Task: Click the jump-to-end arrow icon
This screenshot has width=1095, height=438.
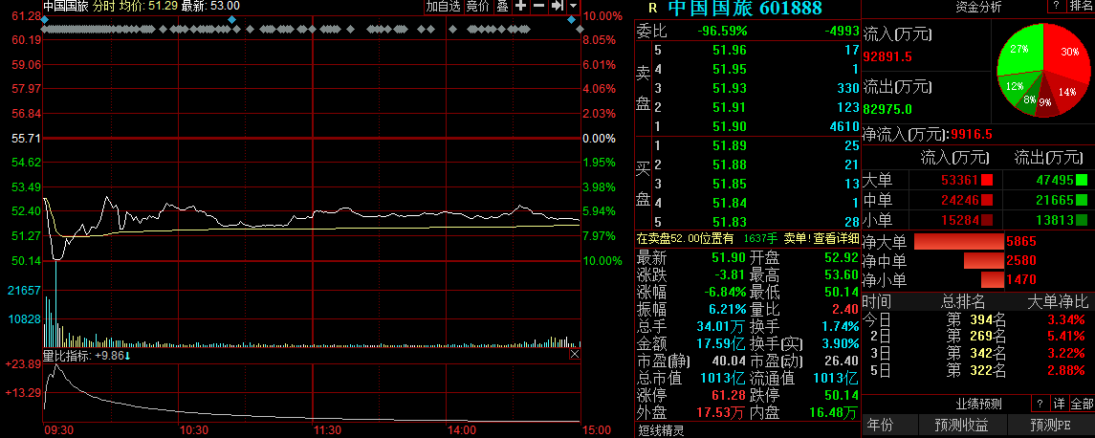Action: 557,7
